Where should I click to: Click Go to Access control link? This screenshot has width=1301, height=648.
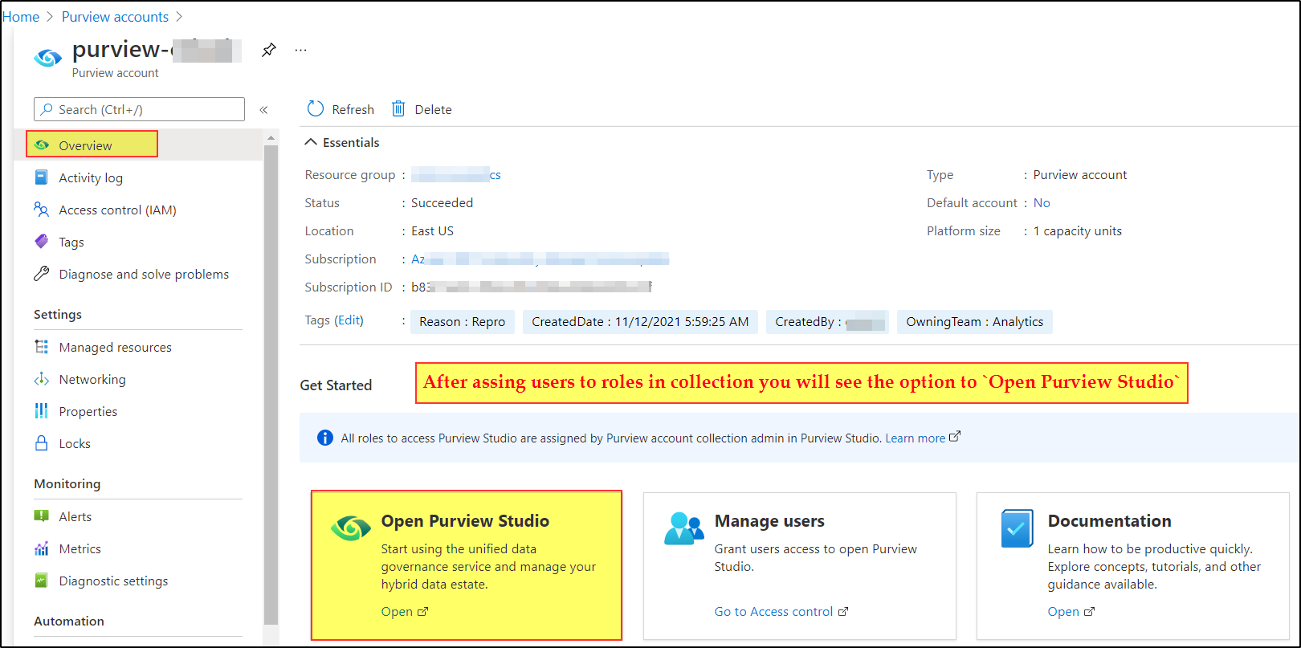[773, 612]
